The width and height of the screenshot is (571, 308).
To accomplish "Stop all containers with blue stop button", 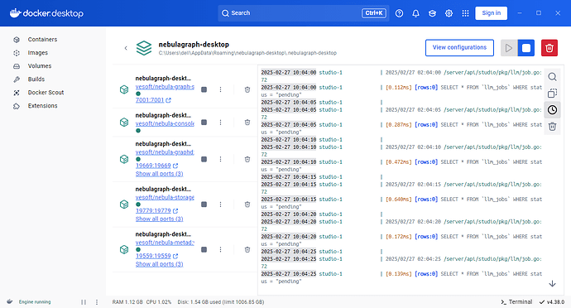I will click(x=526, y=48).
